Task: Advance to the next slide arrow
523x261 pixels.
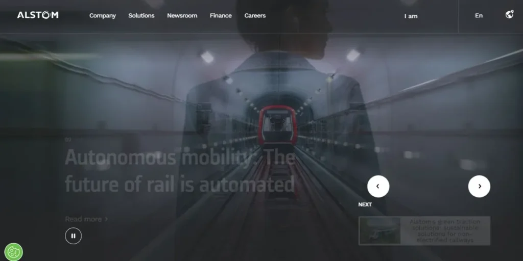Action: [479, 187]
